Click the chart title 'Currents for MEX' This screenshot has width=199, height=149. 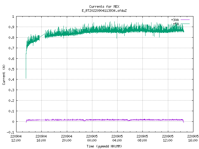(x=104, y=7)
